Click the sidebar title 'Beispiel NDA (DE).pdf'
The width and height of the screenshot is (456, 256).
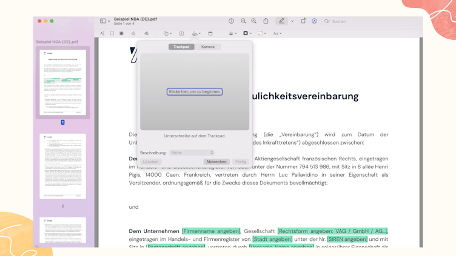[x=57, y=42]
